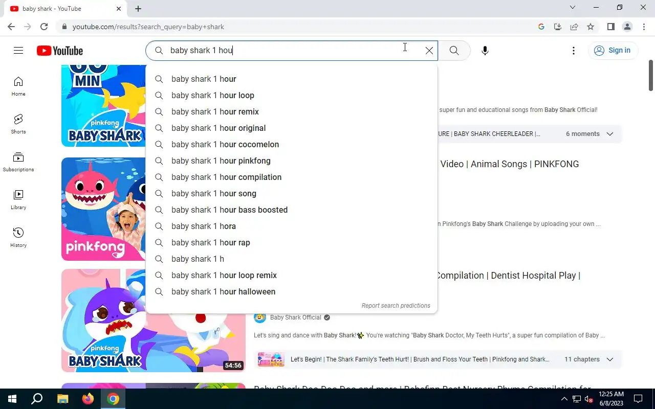Open Subscriptions in the sidebar
Image resolution: width=655 pixels, height=409 pixels.
(18, 162)
